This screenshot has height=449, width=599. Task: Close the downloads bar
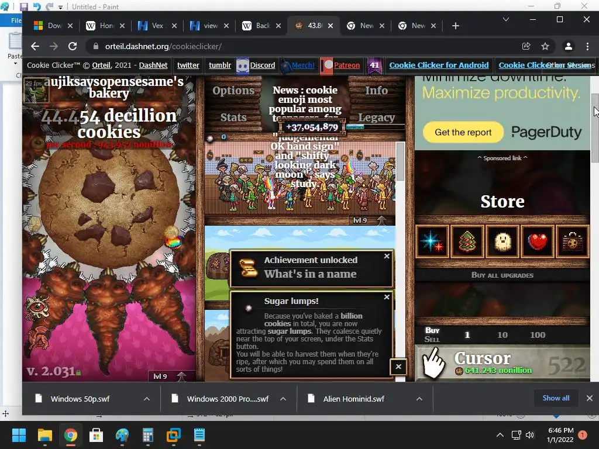click(590, 398)
